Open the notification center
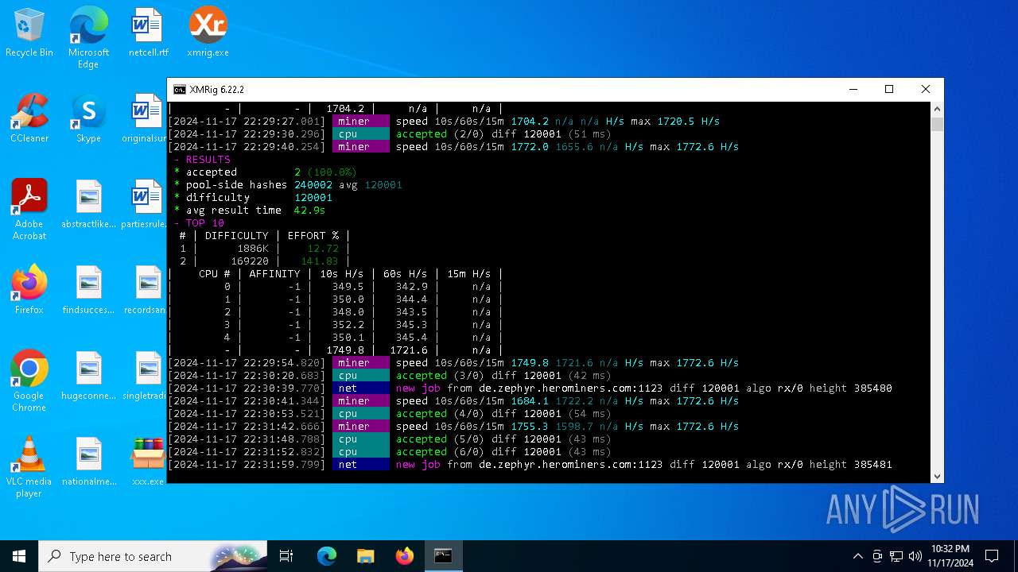 pos(992,556)
